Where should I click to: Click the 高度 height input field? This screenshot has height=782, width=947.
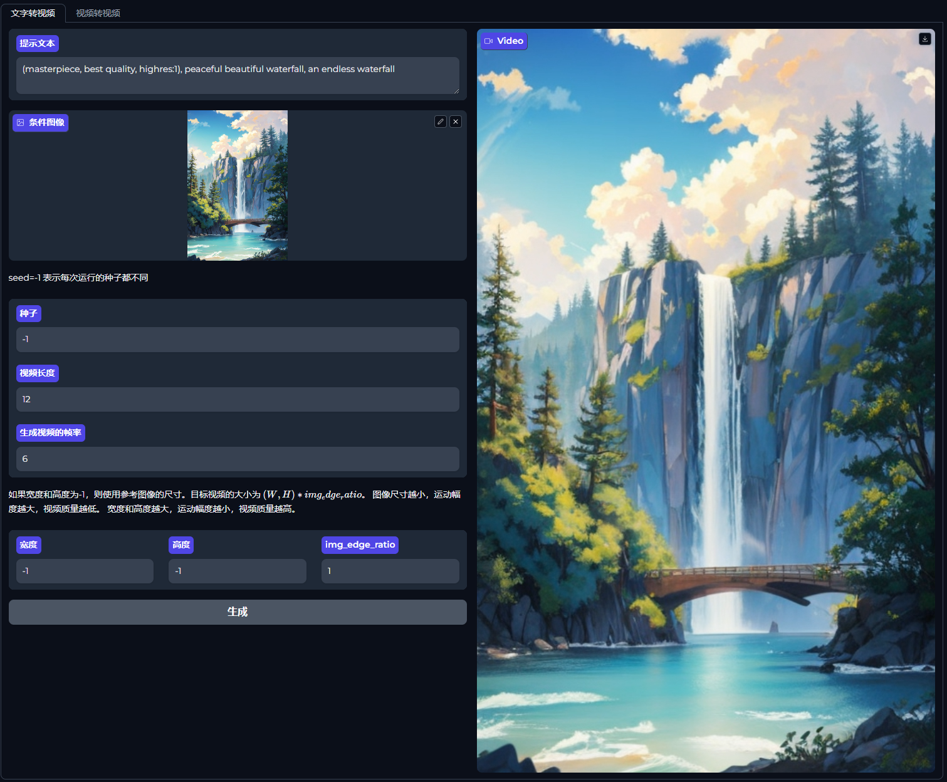[238, 571]
